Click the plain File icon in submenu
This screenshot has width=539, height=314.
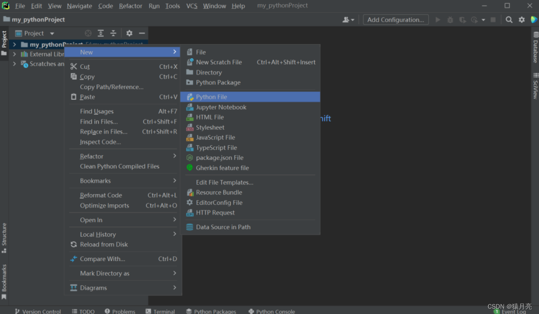point(190,52)
